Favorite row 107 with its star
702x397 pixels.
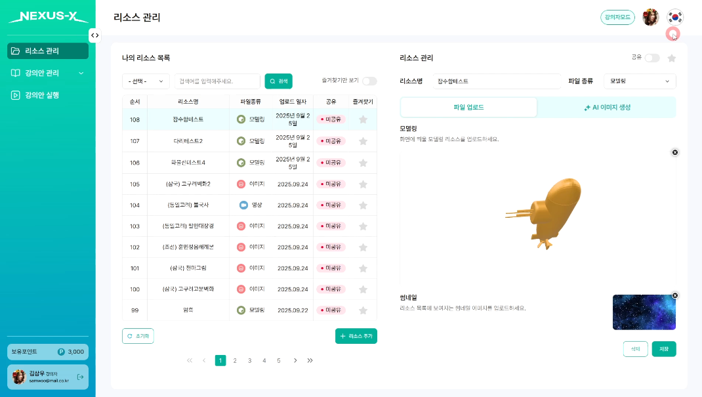coord(363,141)
